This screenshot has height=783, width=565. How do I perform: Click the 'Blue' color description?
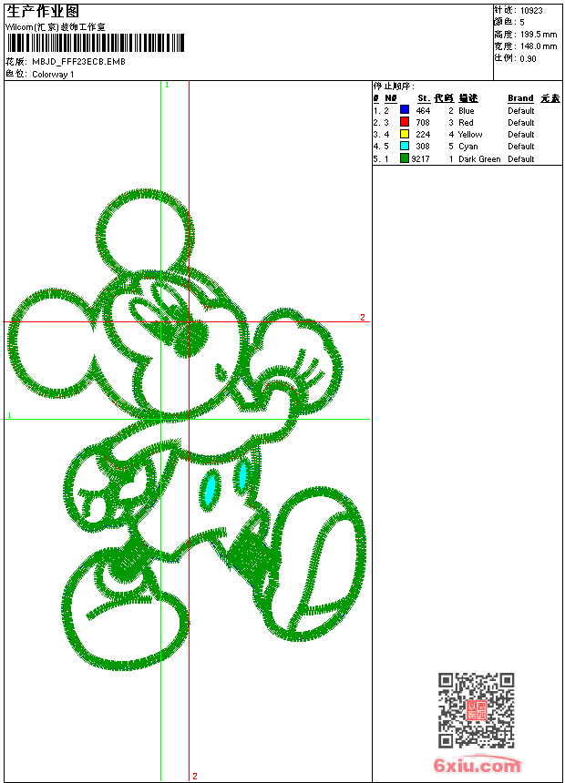[x=466, y=111]
